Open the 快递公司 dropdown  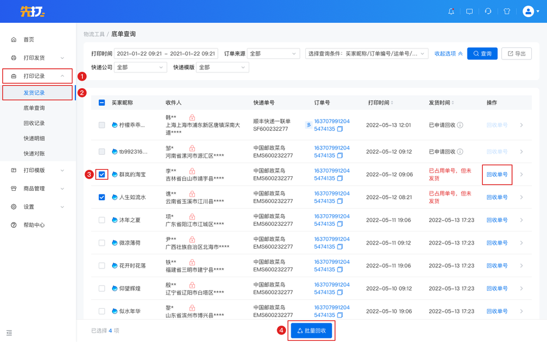[140, 68]
